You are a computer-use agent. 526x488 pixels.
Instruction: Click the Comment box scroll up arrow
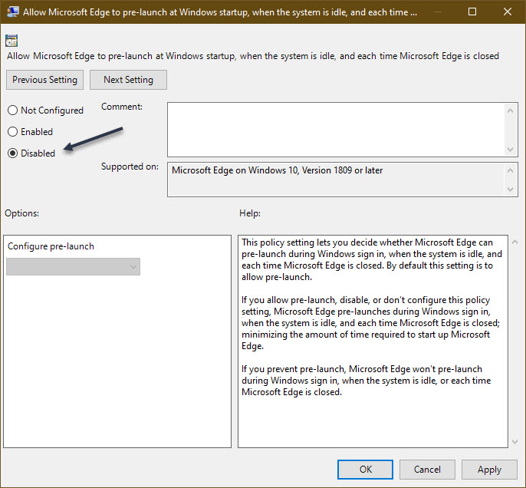(511, 110)
